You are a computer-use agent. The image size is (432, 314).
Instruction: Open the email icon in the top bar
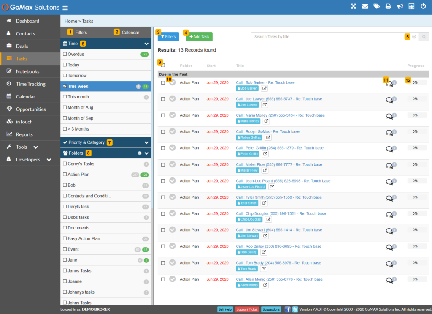[365, 6]
